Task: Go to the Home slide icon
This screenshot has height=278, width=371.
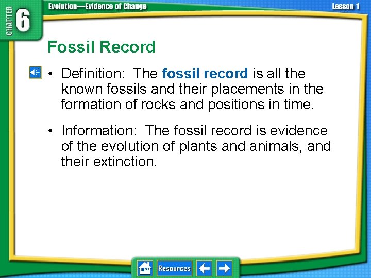Action: 145,268
